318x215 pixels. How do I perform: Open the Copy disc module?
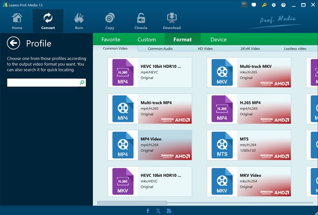pyautogui.click(x=110, y=21)
